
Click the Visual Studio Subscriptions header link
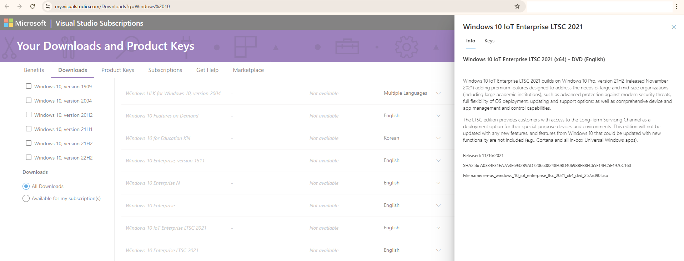[99, 23]
